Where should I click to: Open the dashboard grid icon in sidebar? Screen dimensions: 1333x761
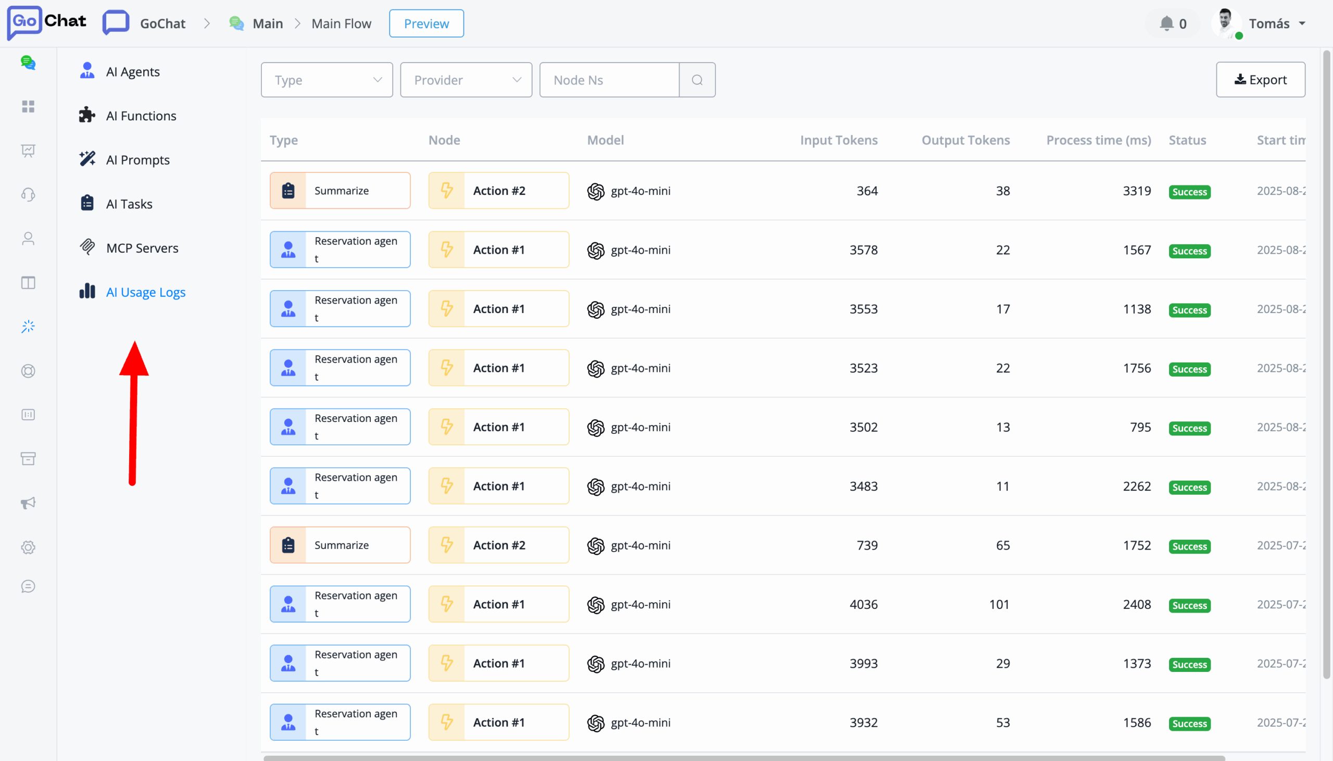point(28,107)
